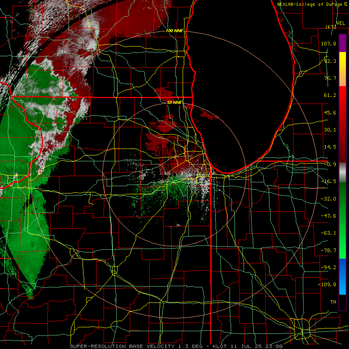349x349 pixels.
Task: Click the -32.0 velocity scale value
Action: coord(328,199)
